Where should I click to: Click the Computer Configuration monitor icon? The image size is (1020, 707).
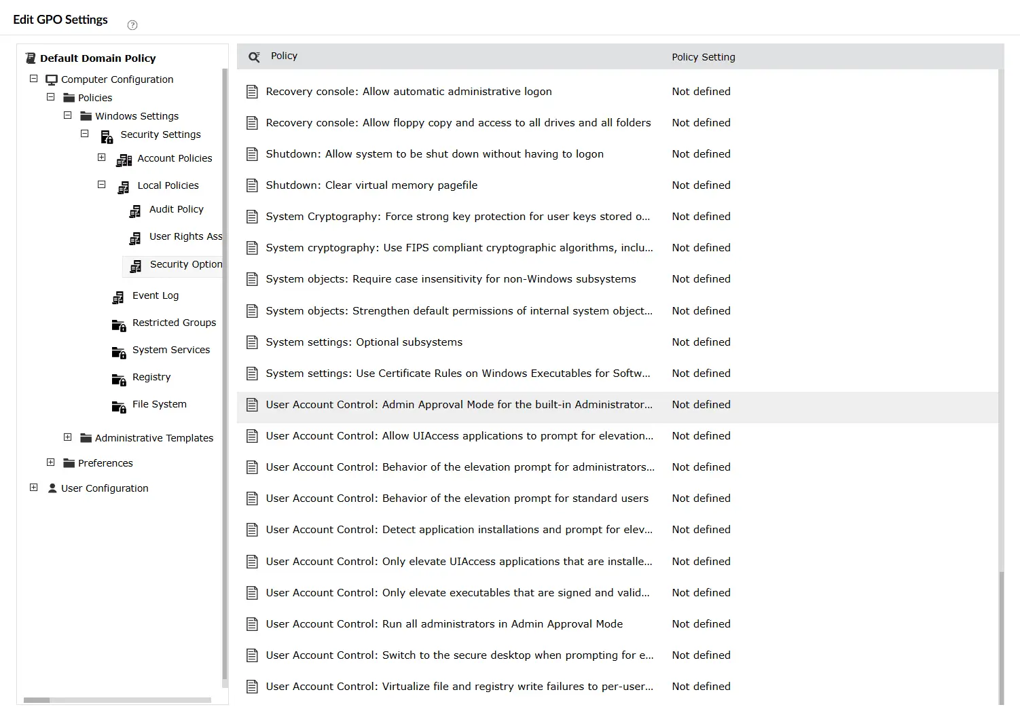click(52, 79)
